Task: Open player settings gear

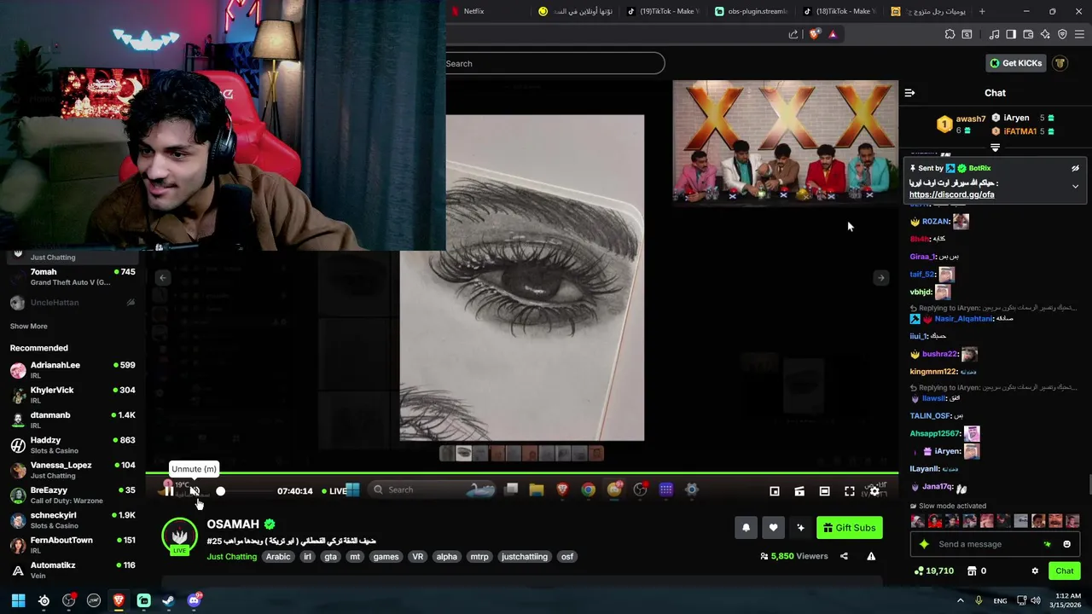Action: (x=874, y=491)
